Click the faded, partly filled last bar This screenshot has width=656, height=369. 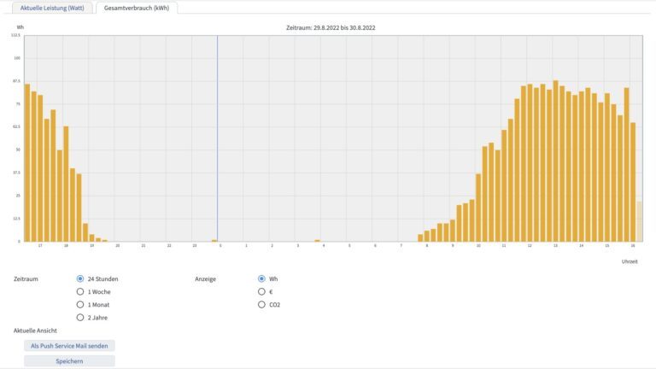click(639, 221)
